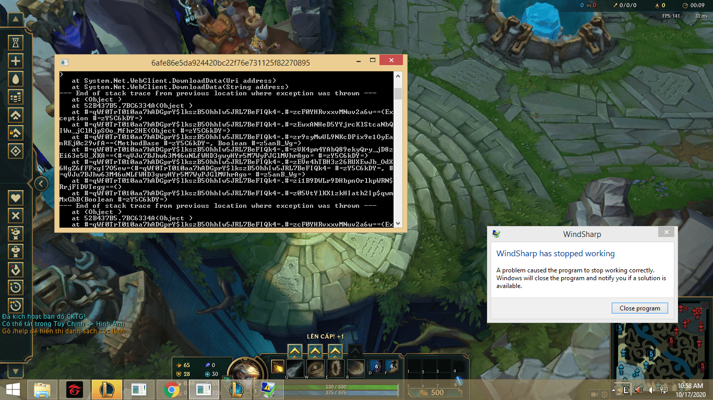Cast the E ability icon
This screenshot has width=713, height=400.
[335, 368]
